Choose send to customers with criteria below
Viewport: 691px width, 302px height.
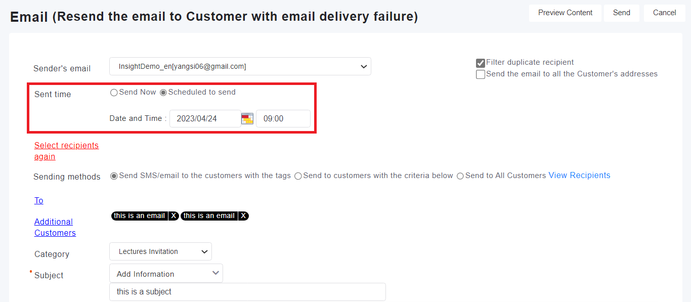298,176
